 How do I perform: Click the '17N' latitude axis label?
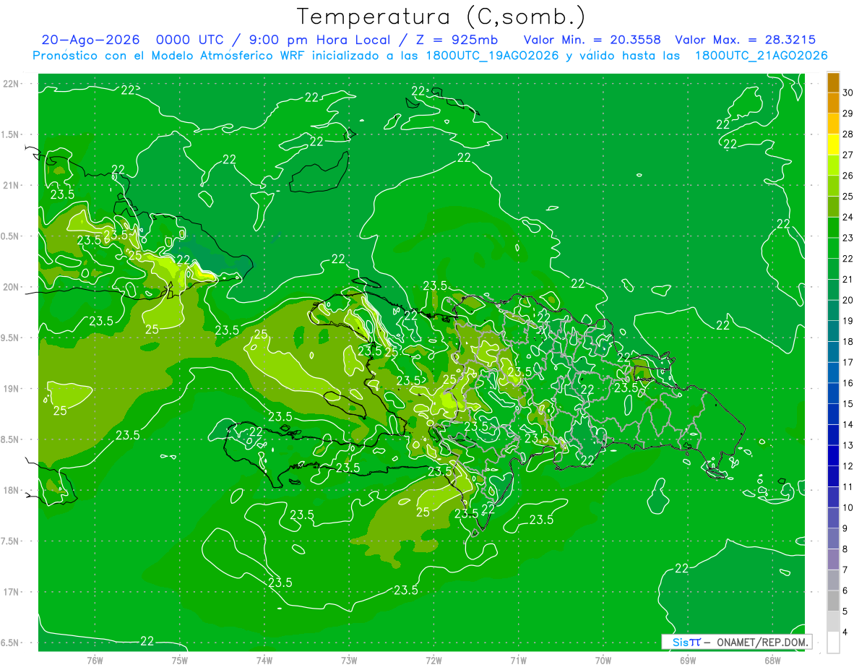click(x=12, y=593)
